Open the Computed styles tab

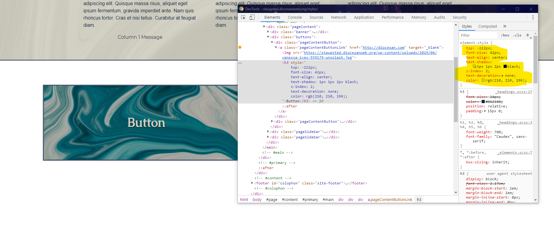[x=487, y=26]
